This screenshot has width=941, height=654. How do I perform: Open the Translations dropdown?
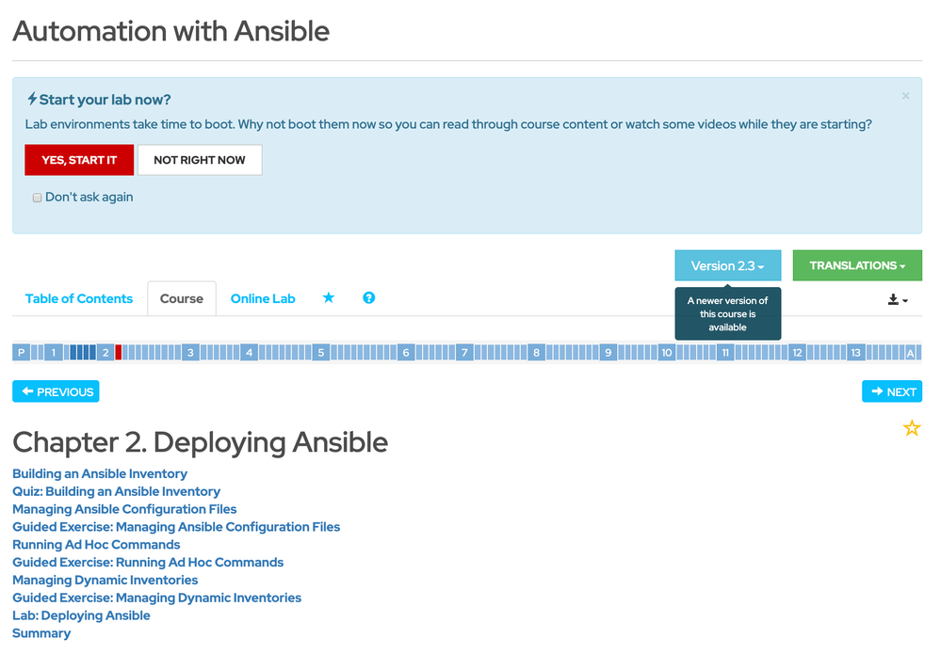pyautogui.click(x=857, y=266)
